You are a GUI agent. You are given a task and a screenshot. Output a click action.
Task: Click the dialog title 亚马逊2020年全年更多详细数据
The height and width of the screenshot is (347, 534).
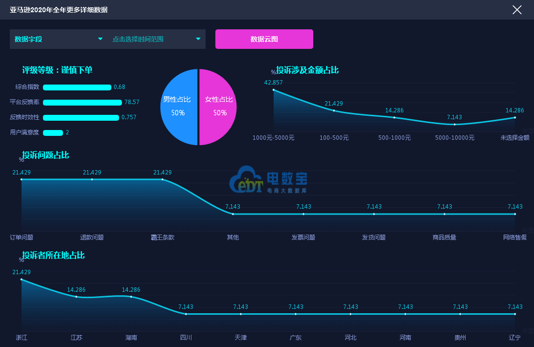(59, 10)
